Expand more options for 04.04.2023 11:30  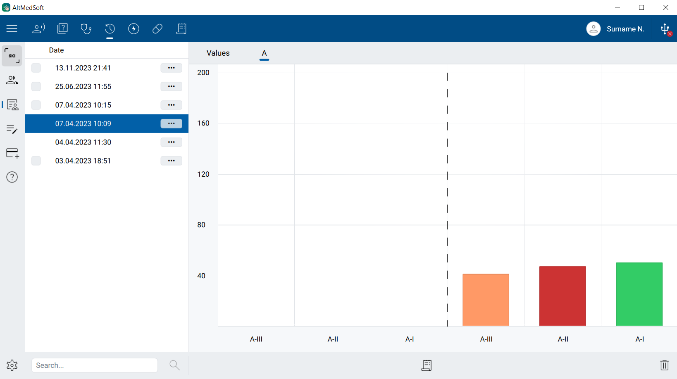tap(171, 142)
